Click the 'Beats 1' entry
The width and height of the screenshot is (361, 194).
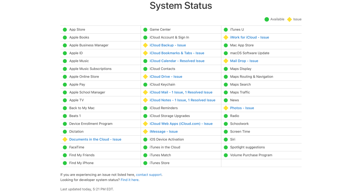[x=75, y=116]
